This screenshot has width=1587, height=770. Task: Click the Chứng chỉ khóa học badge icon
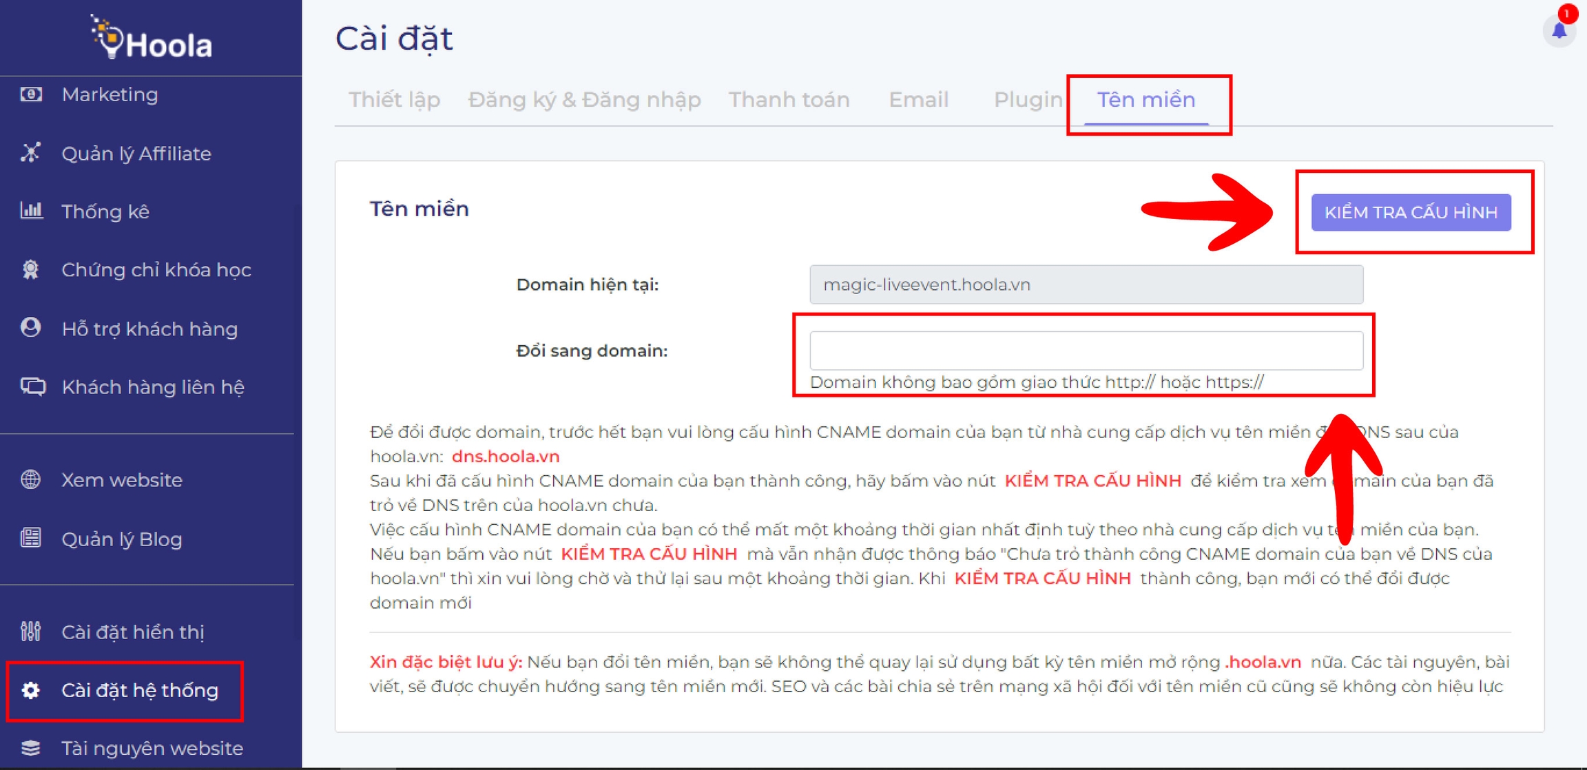[31, 269]
